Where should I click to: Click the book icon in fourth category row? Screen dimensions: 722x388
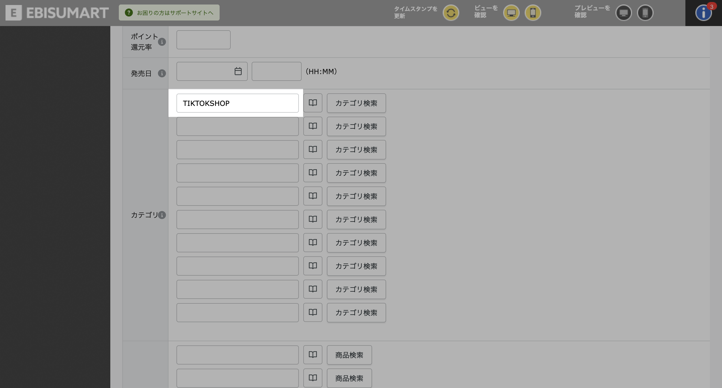(313, 172)
